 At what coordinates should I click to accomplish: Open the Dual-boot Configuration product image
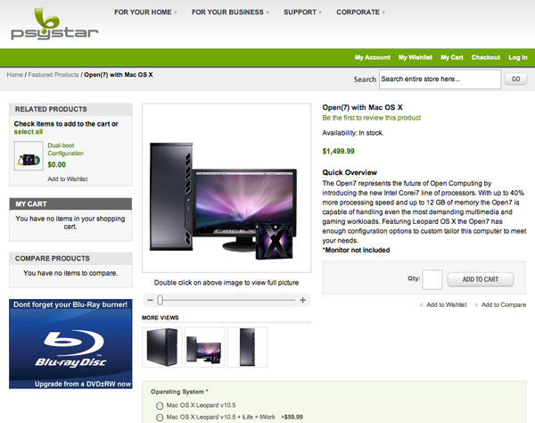29,155
